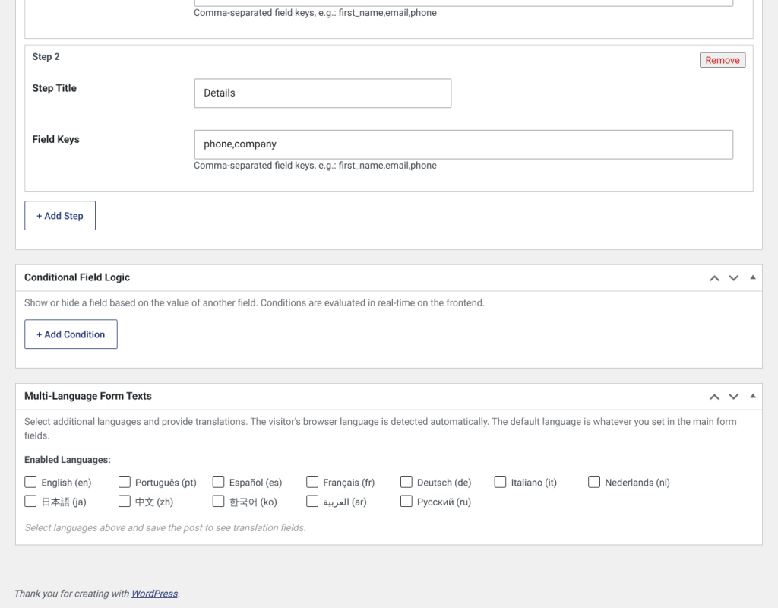
Task: Enable Español (es) language
Action: coord(218,482)
